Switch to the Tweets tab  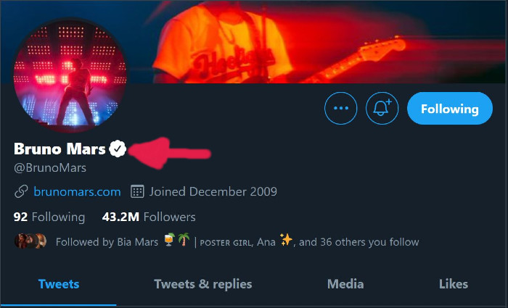tap(58, 284)
